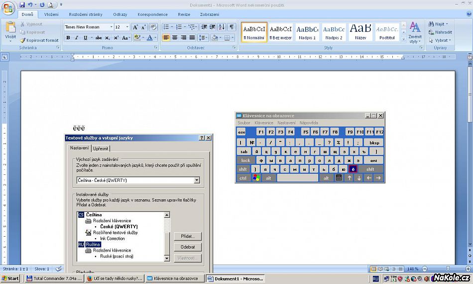
Task: Apply strikethrough formatting
Action: tap(99, 38)
